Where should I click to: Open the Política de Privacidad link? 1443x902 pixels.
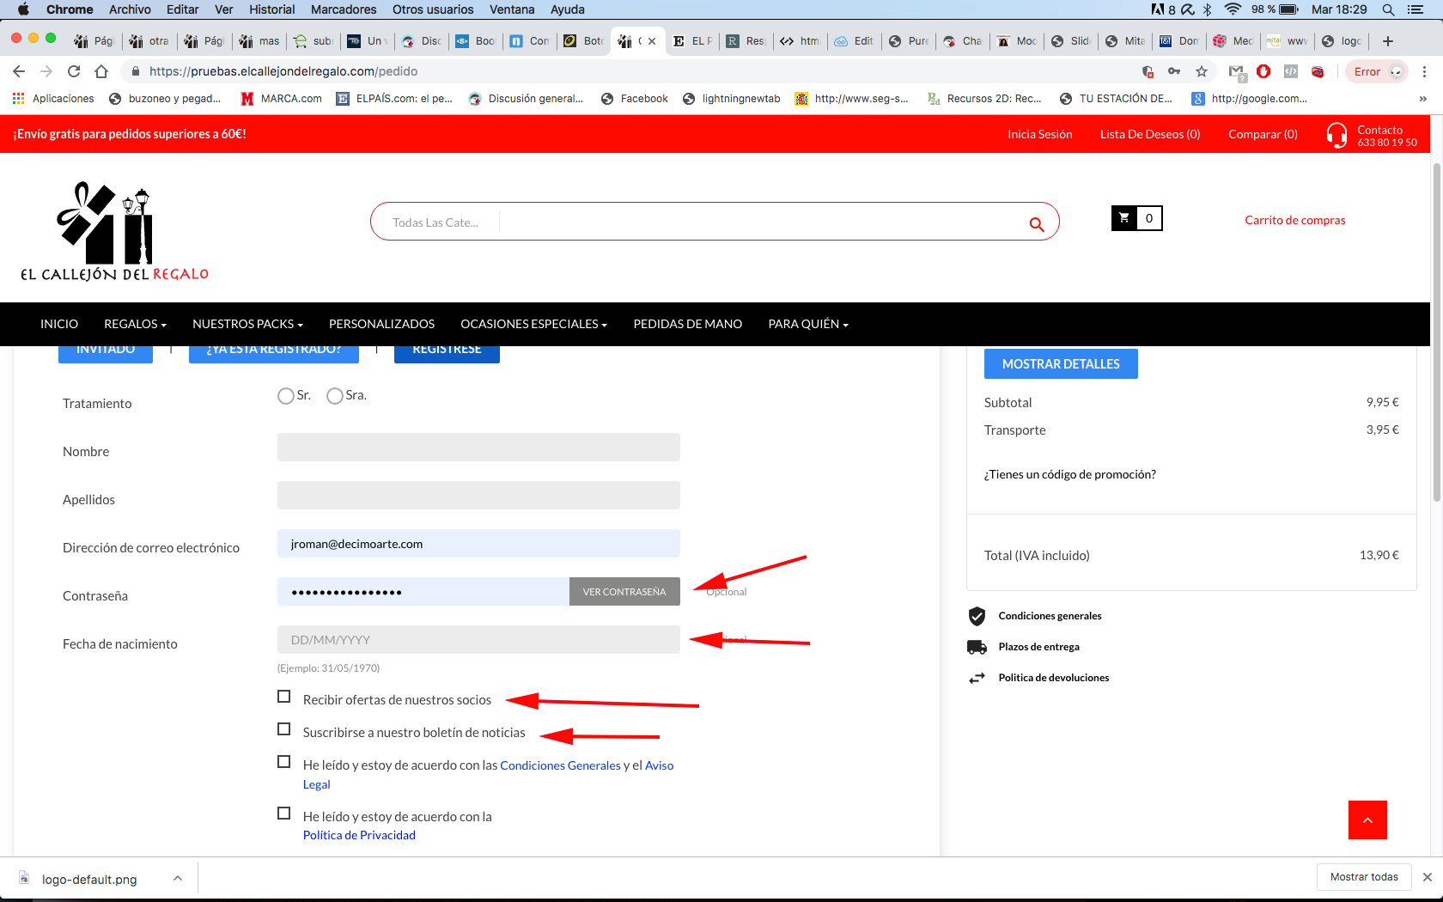coord(359,835)
